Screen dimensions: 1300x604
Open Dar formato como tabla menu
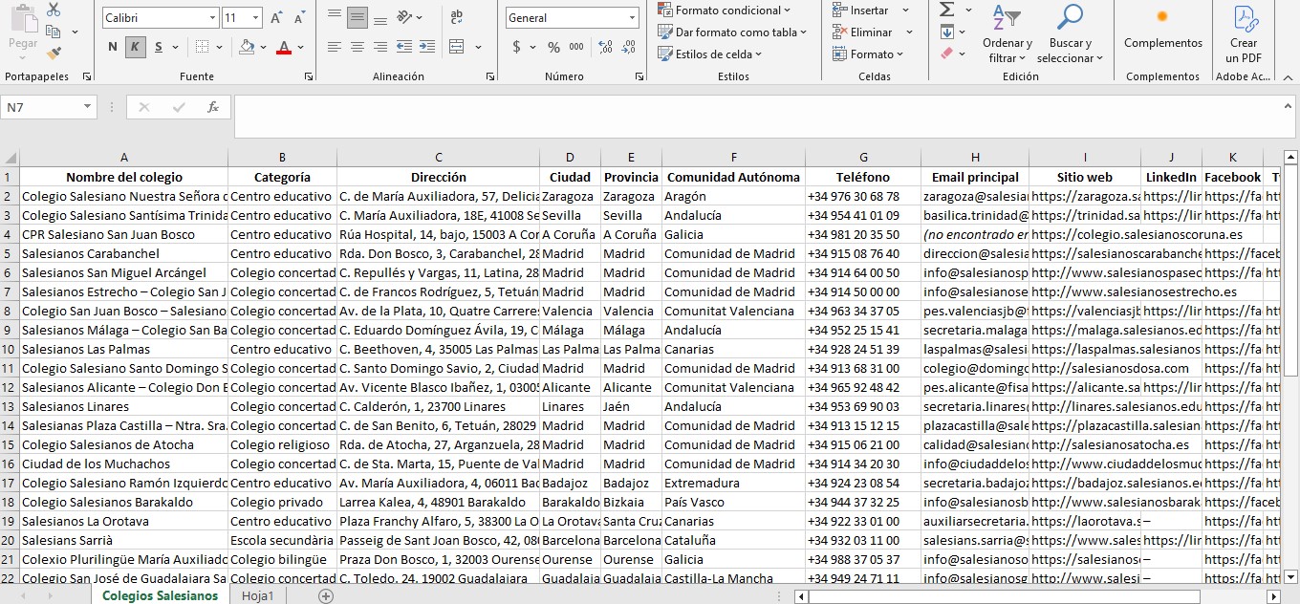tap(732, 32)
